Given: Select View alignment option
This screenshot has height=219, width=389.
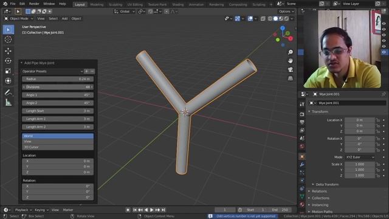Looking at the screenshot, I should coord(58,142).
